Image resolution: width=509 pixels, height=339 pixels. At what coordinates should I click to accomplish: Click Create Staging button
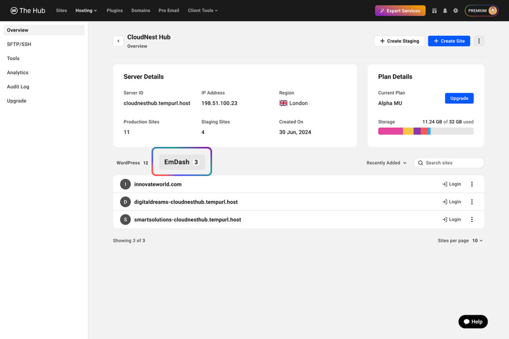click(399, 41)
